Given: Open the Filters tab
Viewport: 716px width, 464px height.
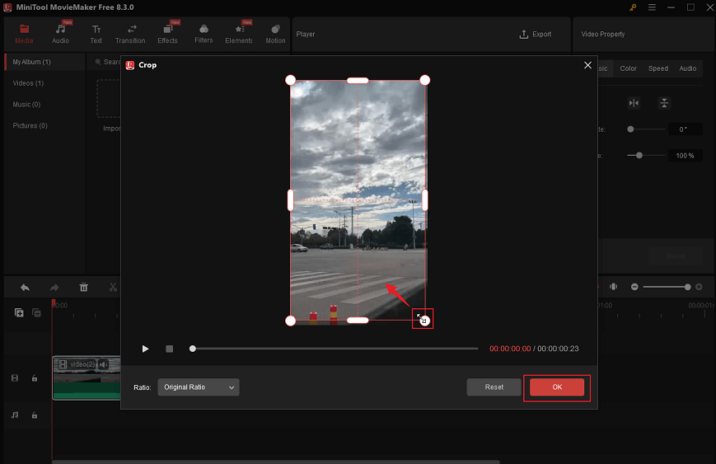Looking at the screenshot, I should click(x=204, y=35).
